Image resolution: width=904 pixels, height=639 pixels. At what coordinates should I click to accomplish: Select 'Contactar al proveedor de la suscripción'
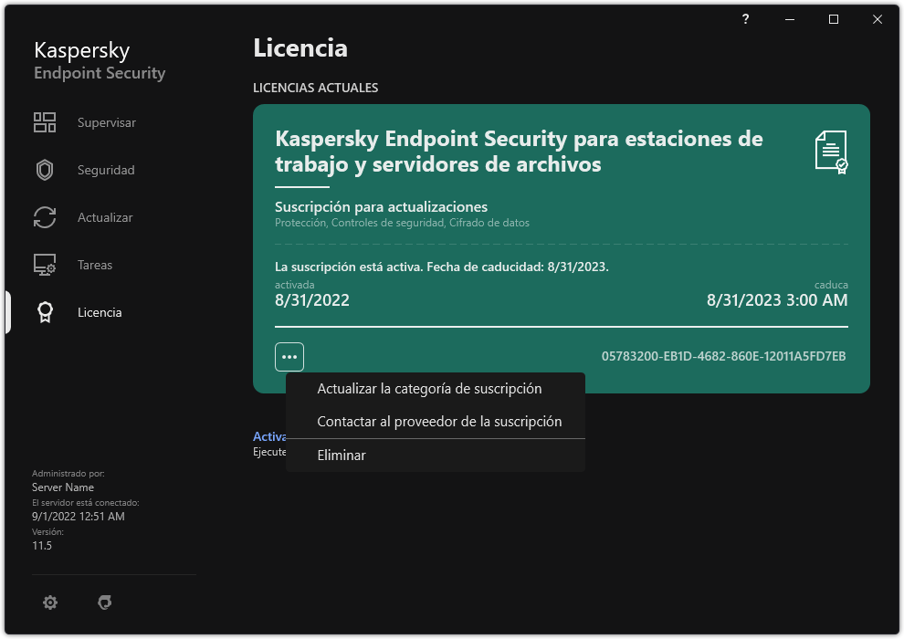439,421
